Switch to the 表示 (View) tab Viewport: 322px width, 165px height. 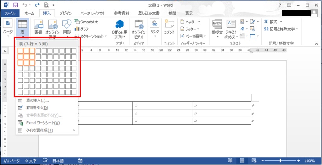[x=189, y=14]
